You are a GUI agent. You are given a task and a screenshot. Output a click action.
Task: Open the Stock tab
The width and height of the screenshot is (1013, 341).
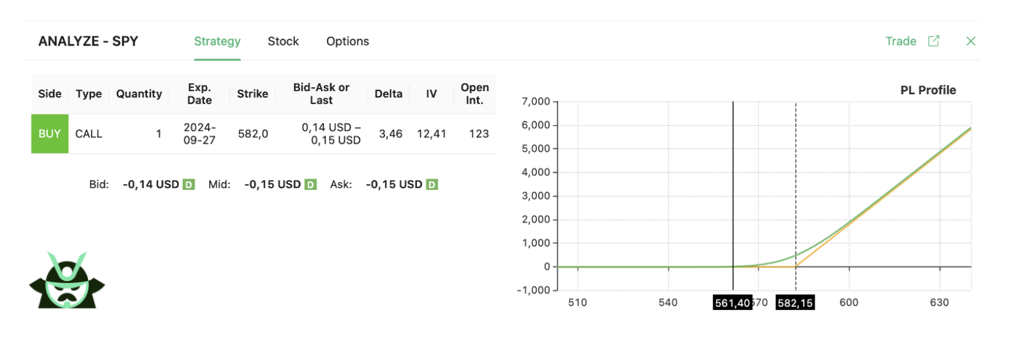pyautogui.click(x=283, y=41)
